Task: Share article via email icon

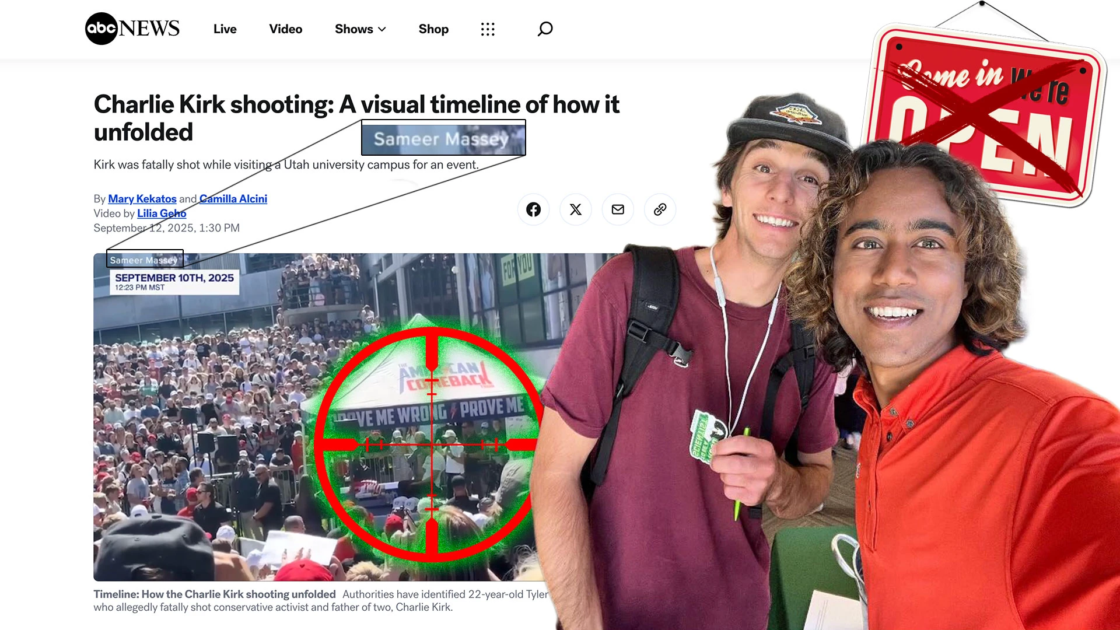Action: pyautogui.click(x=618, y=209)
